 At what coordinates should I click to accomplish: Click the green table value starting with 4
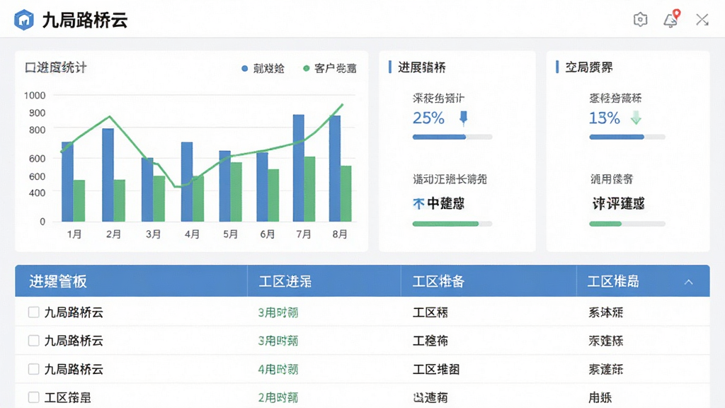[x=278, y=370]
